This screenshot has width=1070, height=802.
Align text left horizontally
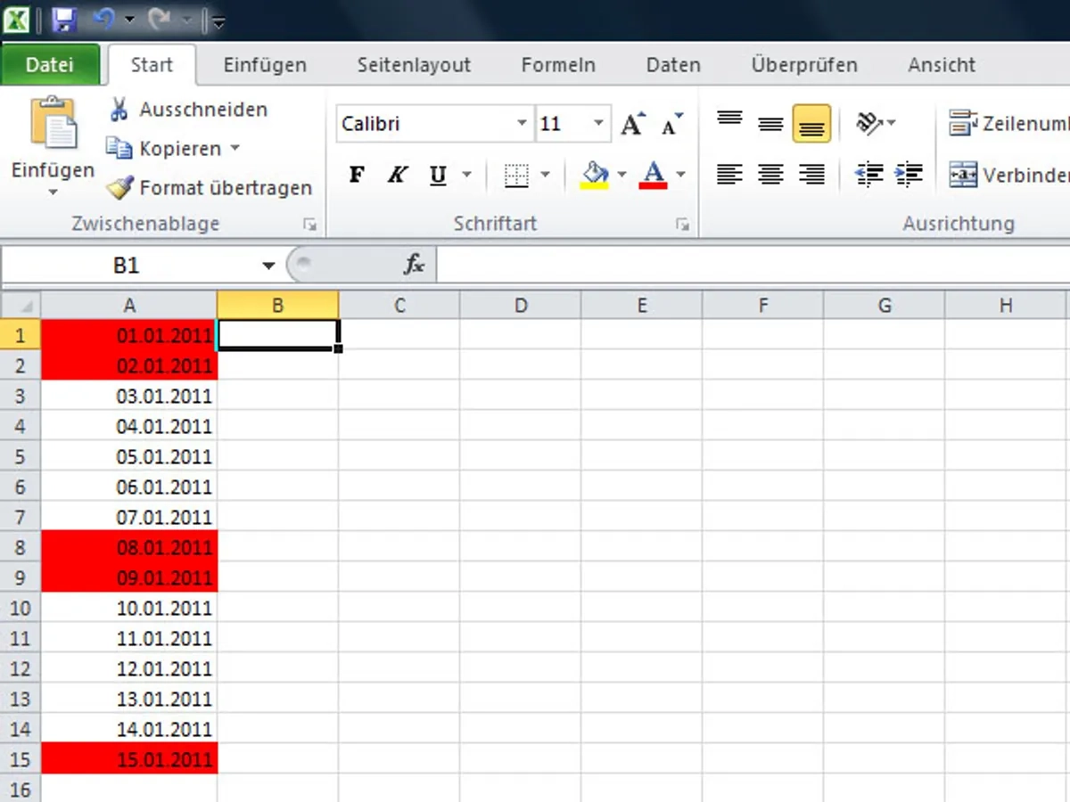[730, 175]
